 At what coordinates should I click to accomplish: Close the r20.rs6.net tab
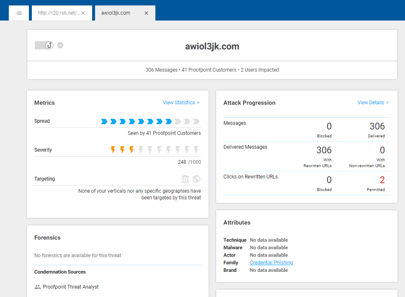point(83,13)
